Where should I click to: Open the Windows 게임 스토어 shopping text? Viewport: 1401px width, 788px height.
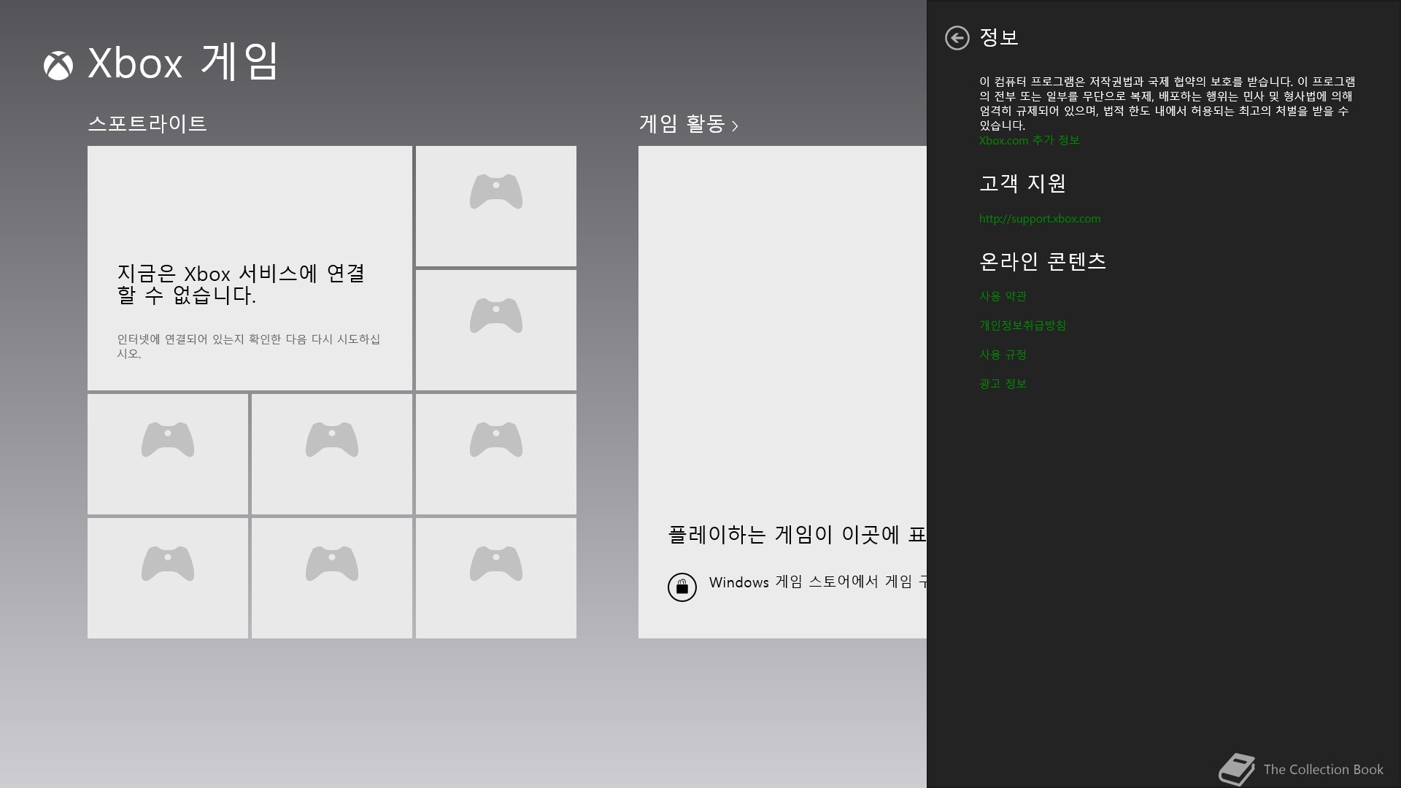tap(817, 582)
